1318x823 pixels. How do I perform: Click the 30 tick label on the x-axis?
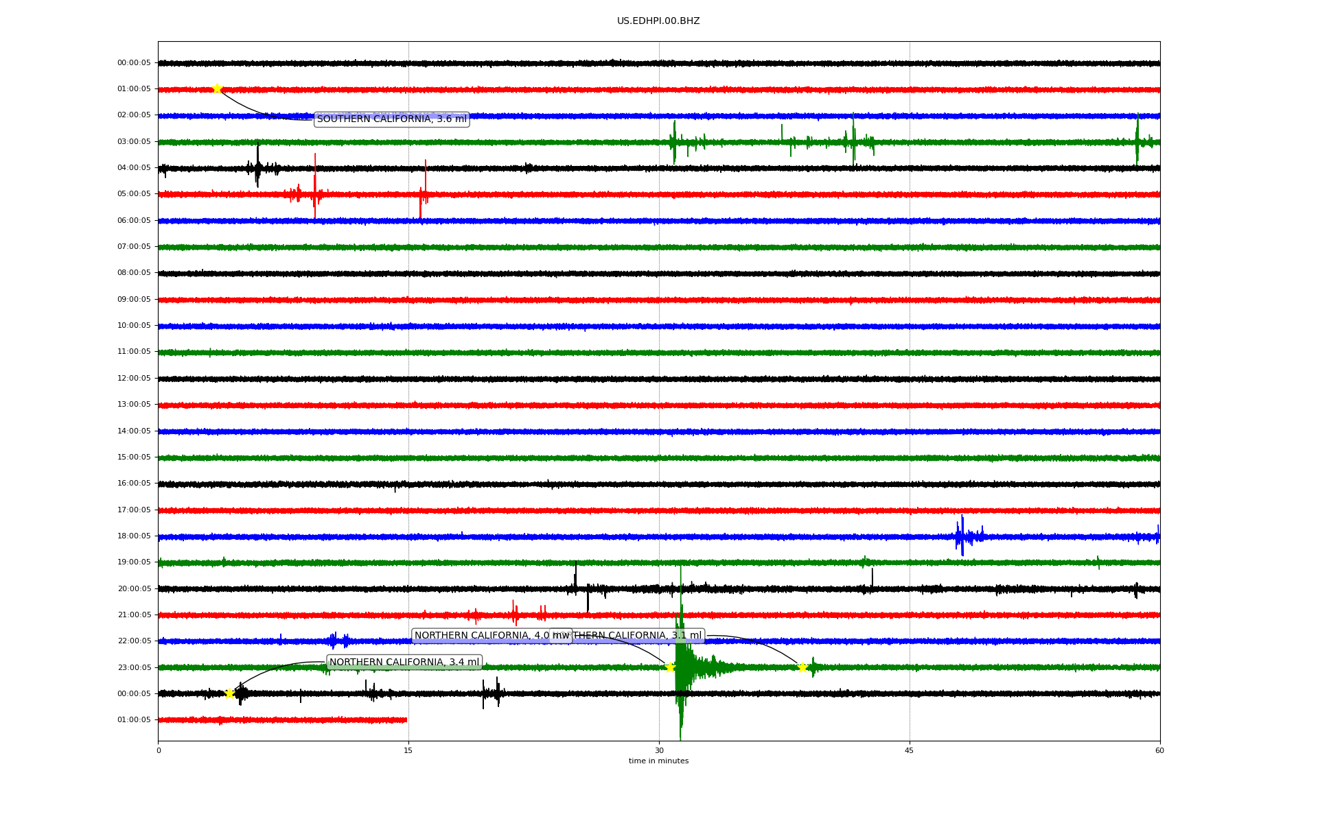(x=659, y=750)
